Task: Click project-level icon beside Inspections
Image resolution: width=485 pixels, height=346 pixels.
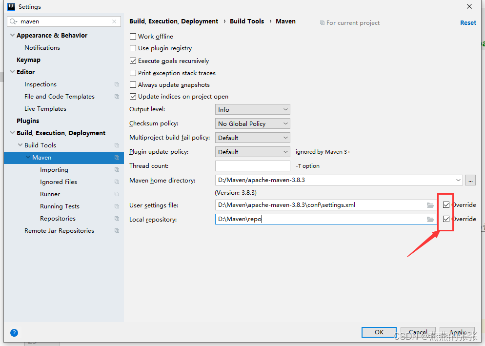Action: 117,84
